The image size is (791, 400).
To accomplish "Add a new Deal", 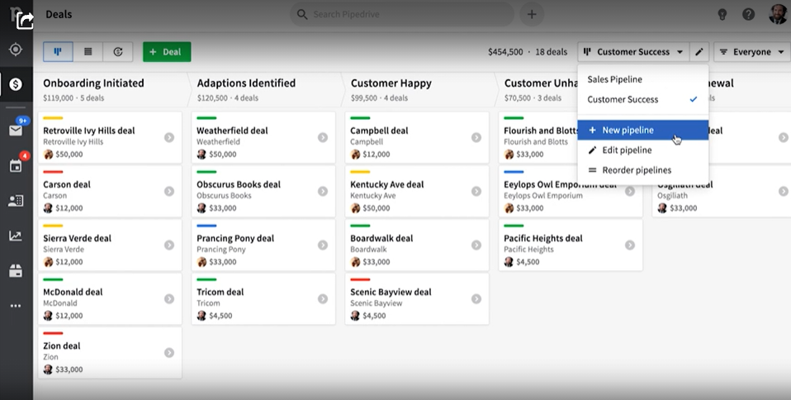I will [167, 51].
